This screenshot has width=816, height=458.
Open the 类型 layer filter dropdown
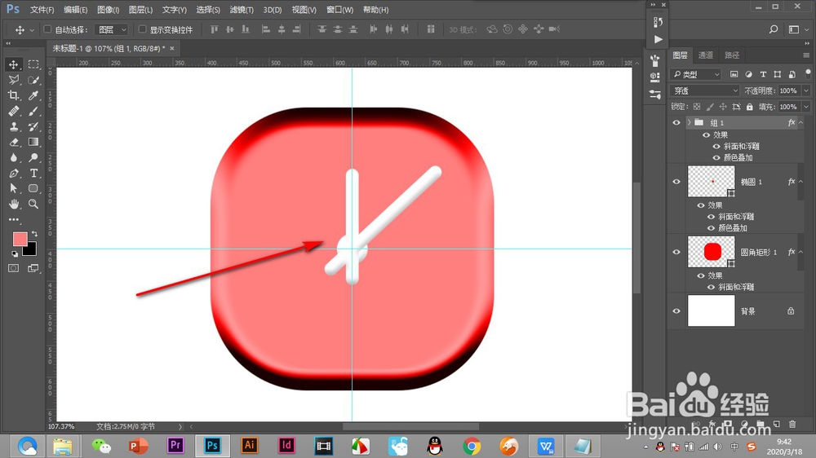pos(696,74)
